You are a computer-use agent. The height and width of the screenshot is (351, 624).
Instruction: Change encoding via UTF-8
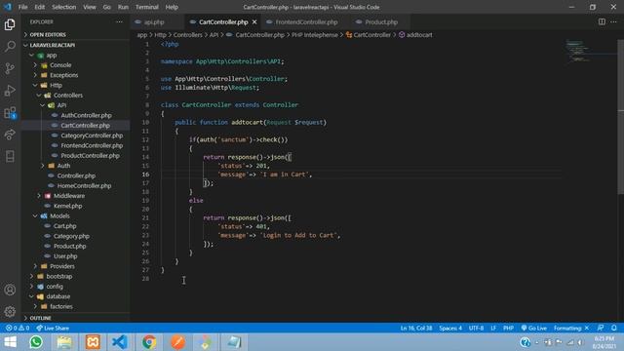(x=476, y=328)
